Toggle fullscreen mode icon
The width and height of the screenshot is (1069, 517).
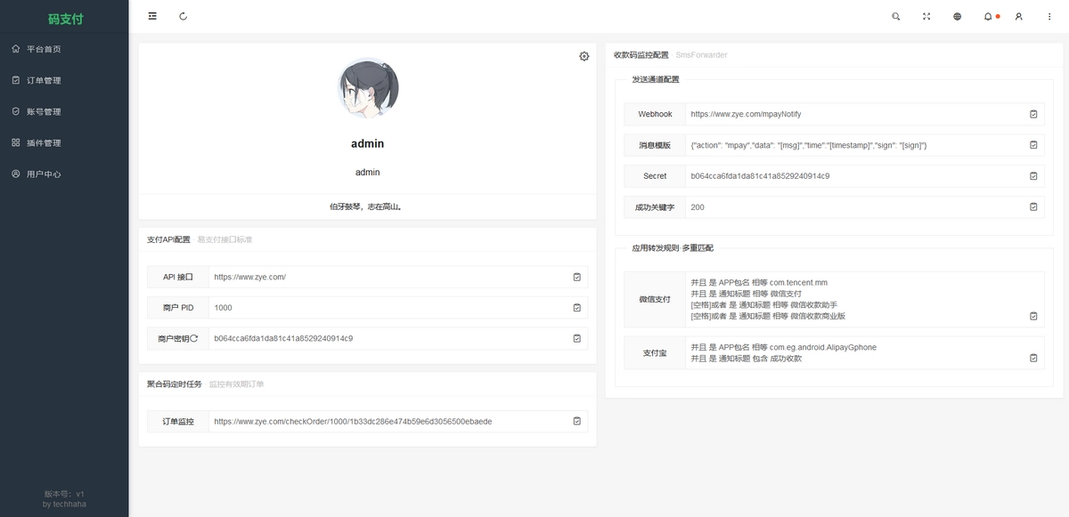[926, 16]
